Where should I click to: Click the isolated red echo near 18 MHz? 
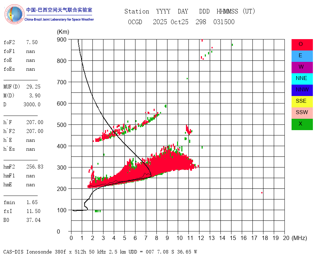262,193
